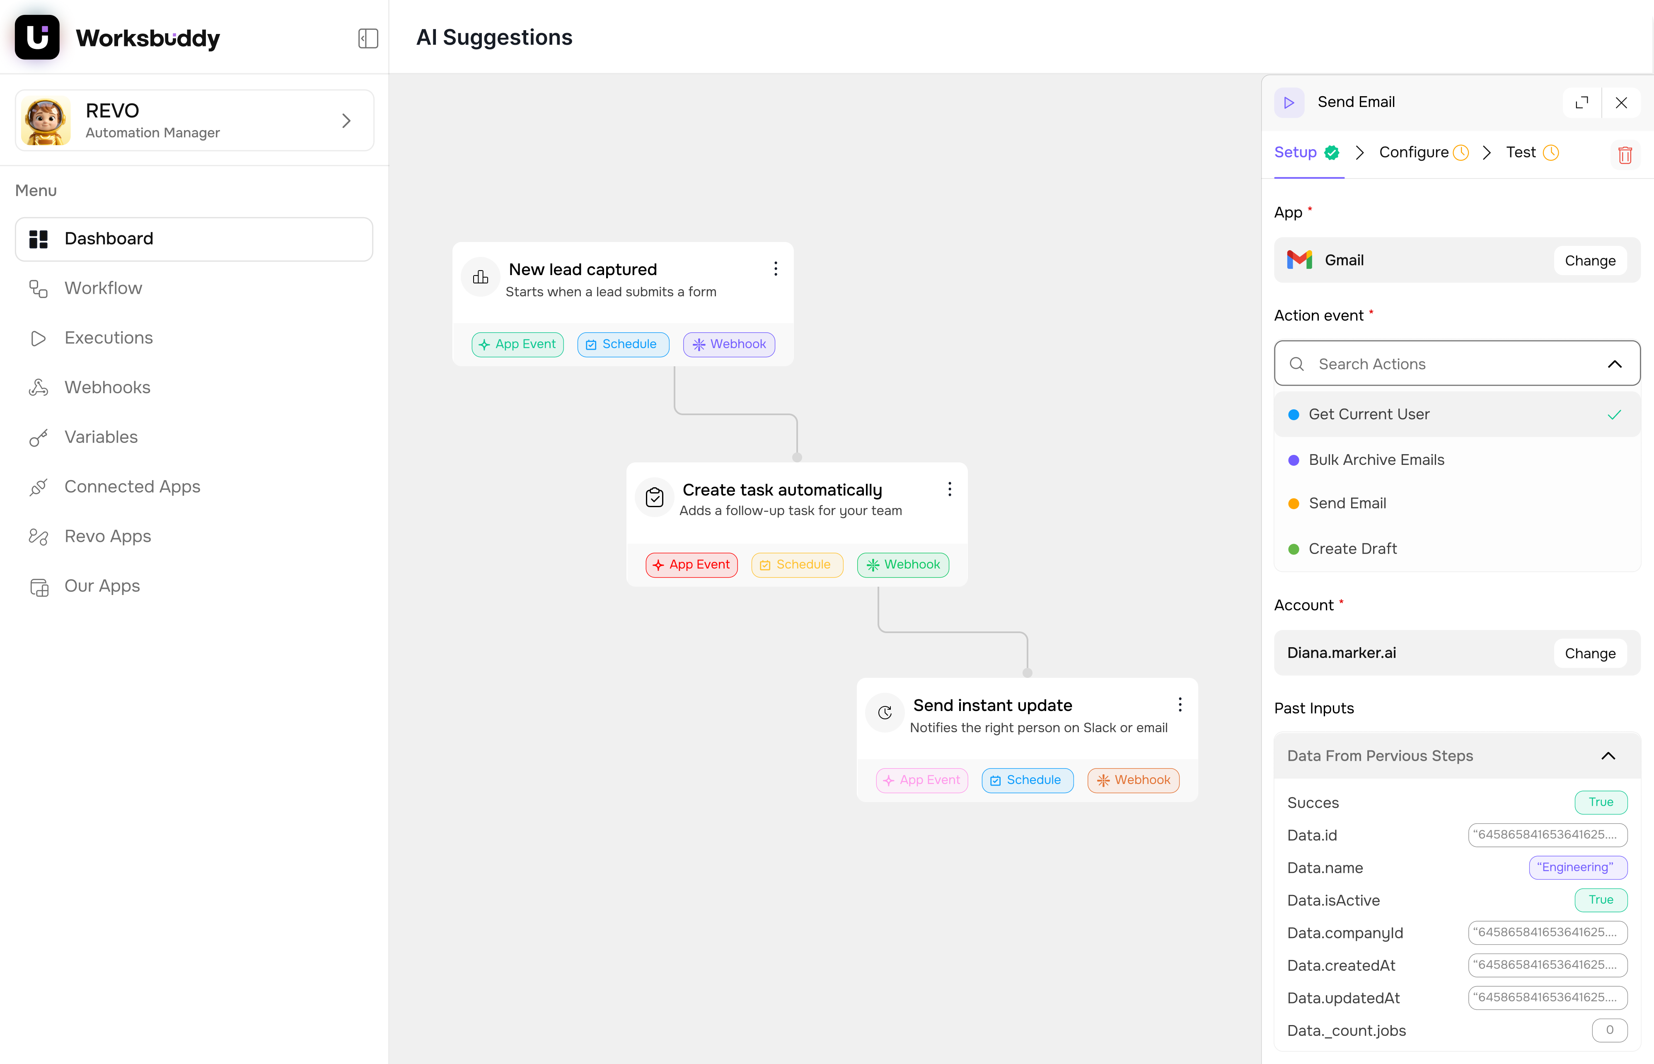1654x1064 pixels.
Task: Collapse the sidebar with the panel toggle icon
Action: [x=368, y=38]
